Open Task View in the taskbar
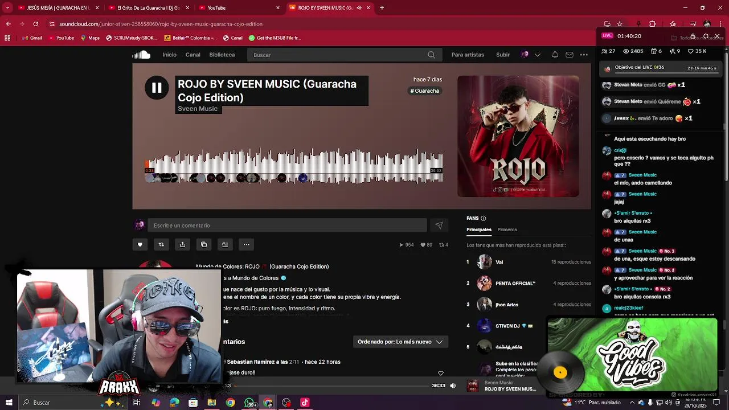The image size is (729, 410). 137,403
